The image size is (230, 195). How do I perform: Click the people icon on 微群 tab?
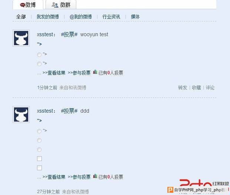[x=55, y=5]
